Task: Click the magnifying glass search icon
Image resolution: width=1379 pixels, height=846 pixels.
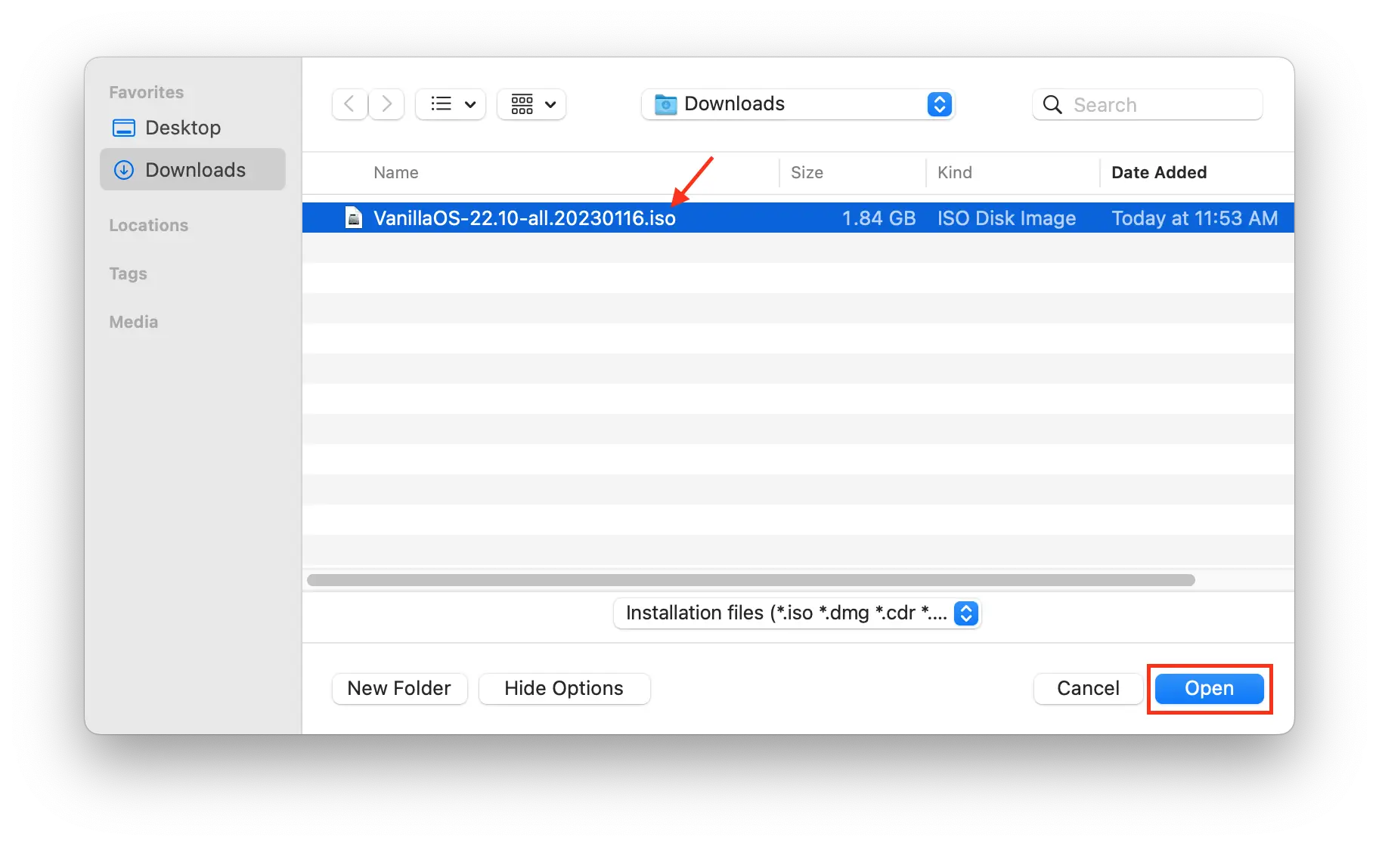Action: coord(1052,104)
